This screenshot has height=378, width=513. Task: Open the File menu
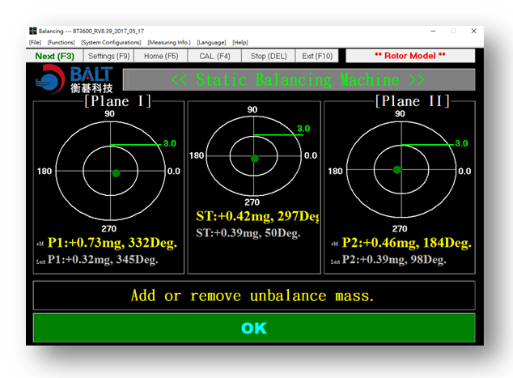coord(35,42)
